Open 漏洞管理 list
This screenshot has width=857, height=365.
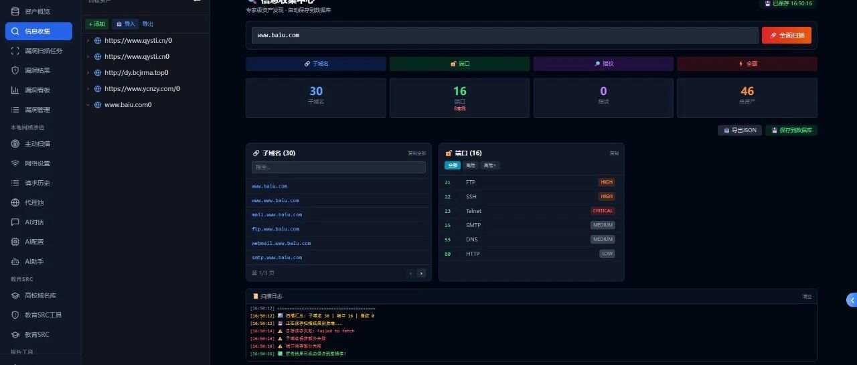(x=40, y=110)
